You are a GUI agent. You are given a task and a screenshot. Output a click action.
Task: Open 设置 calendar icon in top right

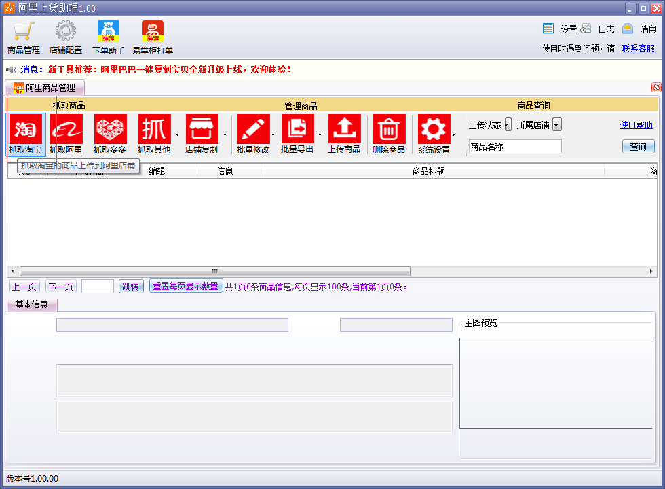pyautogui.click(x=548, y=29)
